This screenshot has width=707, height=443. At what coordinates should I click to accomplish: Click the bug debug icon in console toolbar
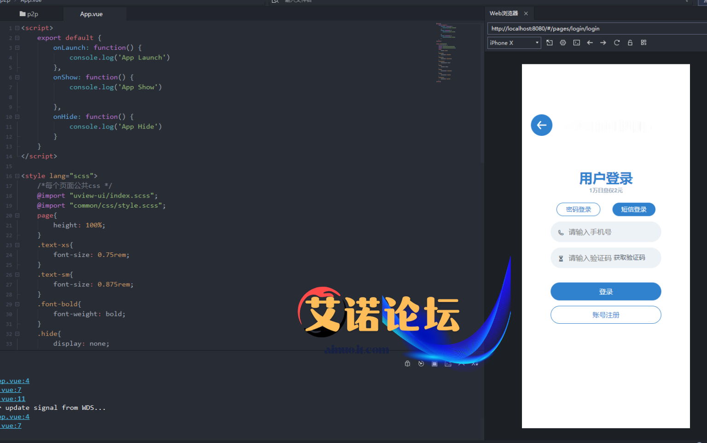pos(407,364)
